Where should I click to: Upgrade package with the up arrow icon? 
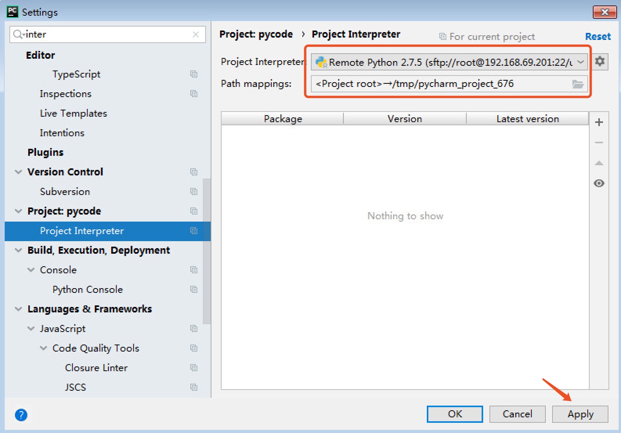tap(599, 163)
